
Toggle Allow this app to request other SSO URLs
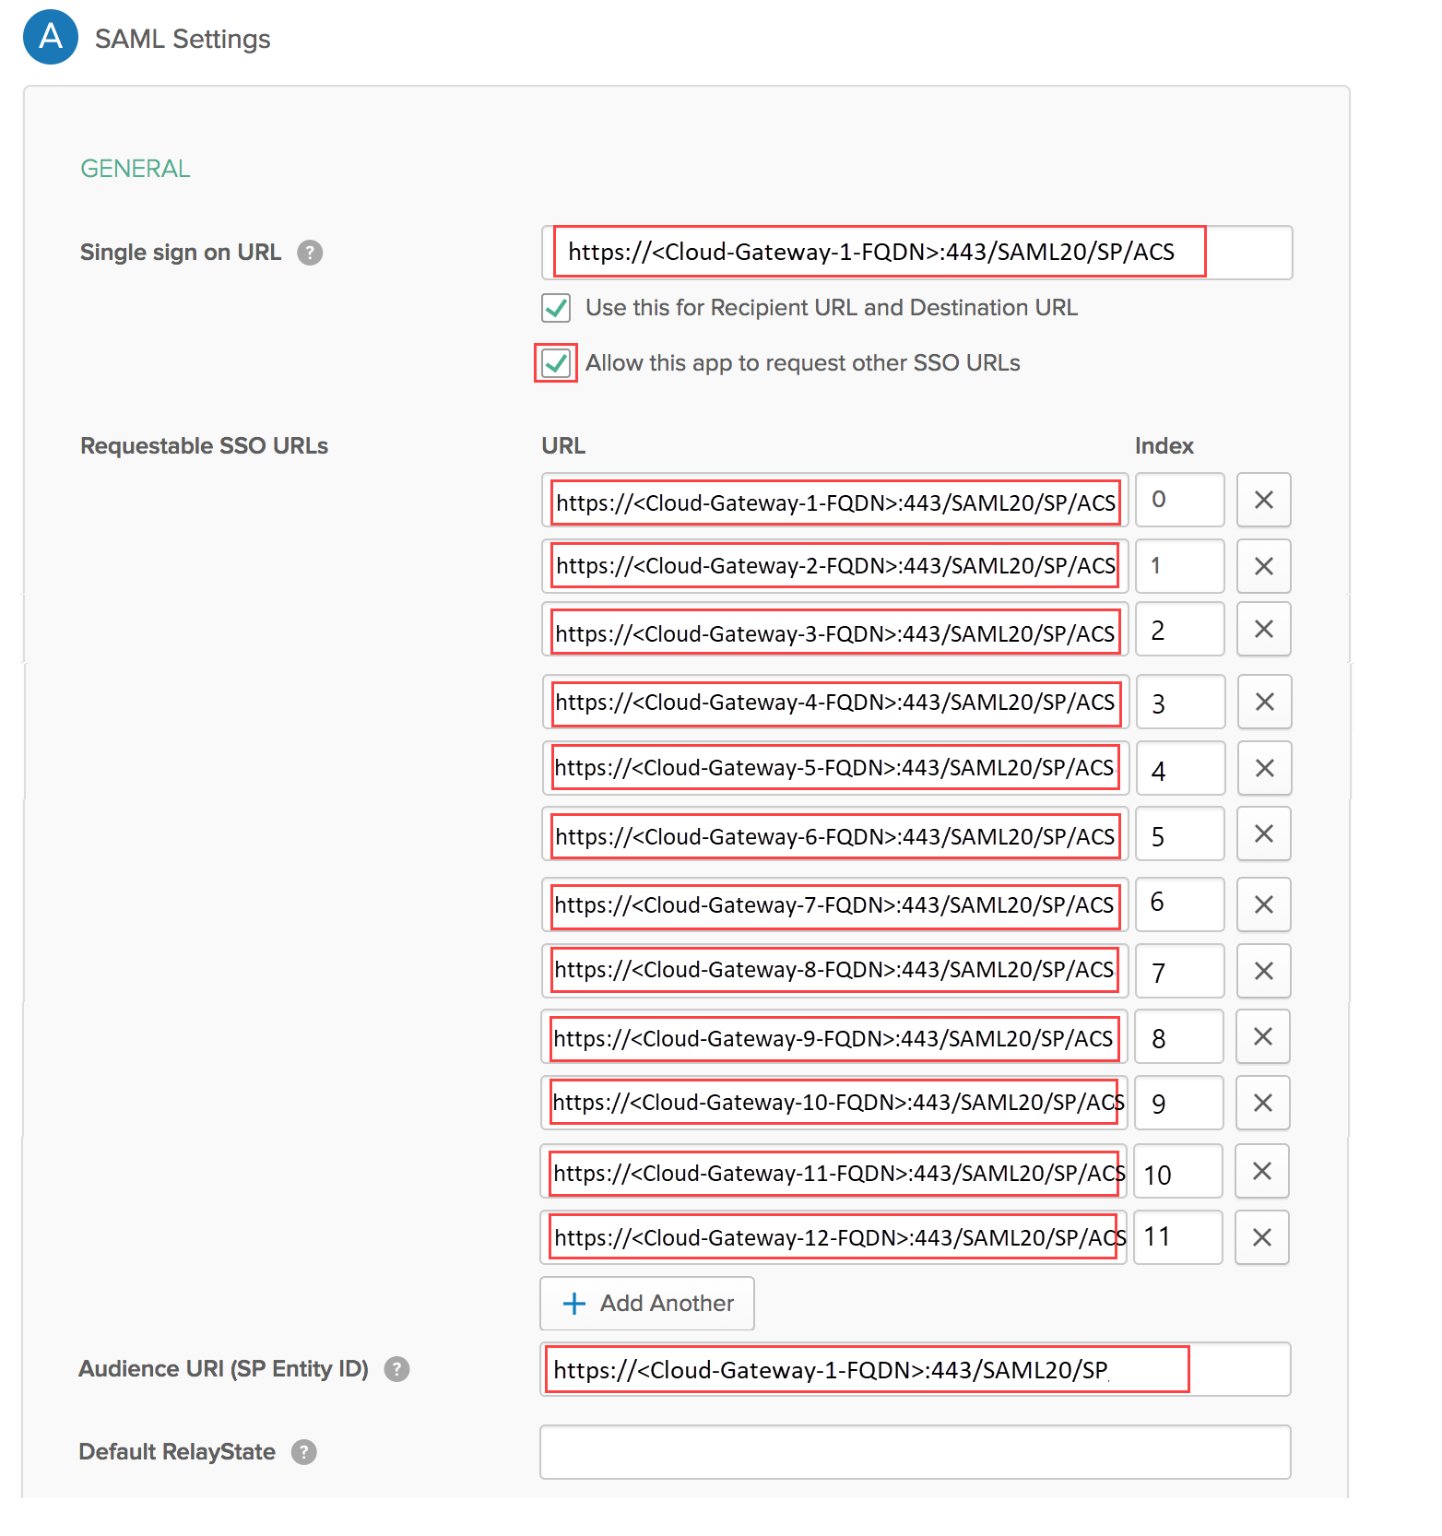556,363
